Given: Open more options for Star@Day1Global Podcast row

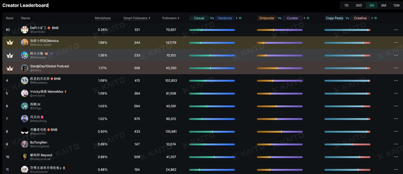Looking at the screenshot, I should coord(396,68).
